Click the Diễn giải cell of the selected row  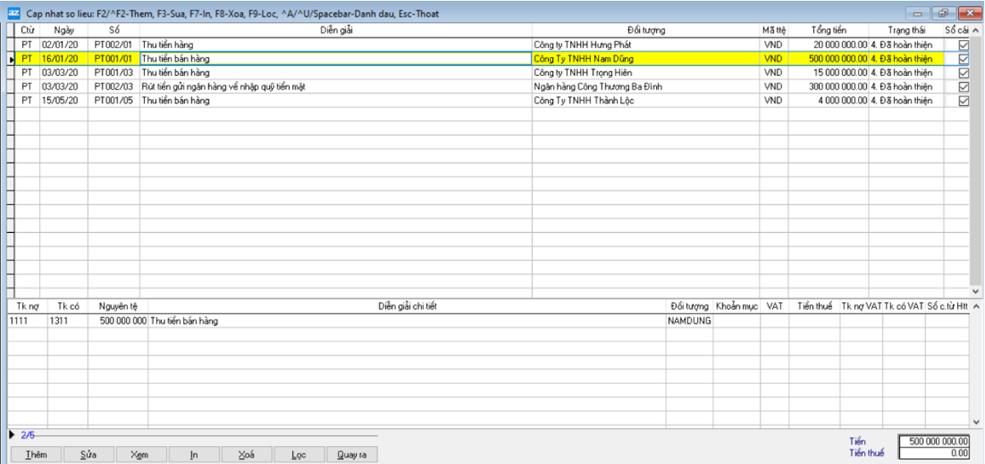[x=335, y=59]
